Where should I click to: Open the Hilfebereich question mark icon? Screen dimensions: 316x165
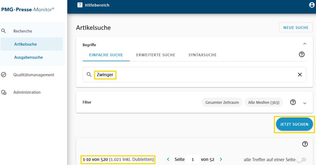point(80,5)
